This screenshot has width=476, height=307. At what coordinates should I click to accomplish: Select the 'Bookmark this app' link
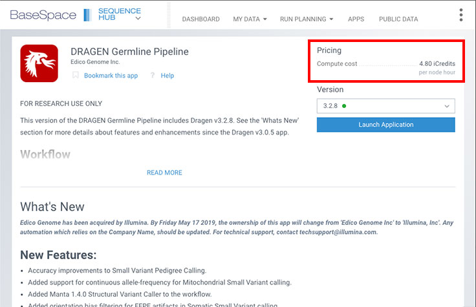[111, 76]
